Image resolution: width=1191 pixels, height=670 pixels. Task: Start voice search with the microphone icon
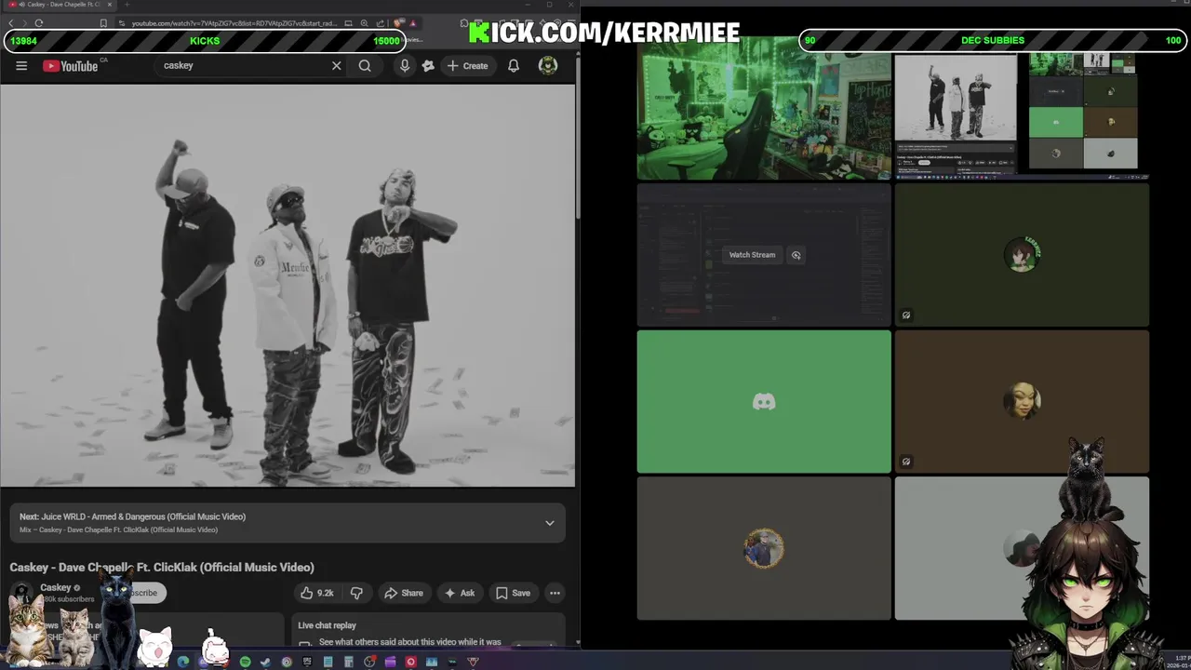tap(405, 66)
